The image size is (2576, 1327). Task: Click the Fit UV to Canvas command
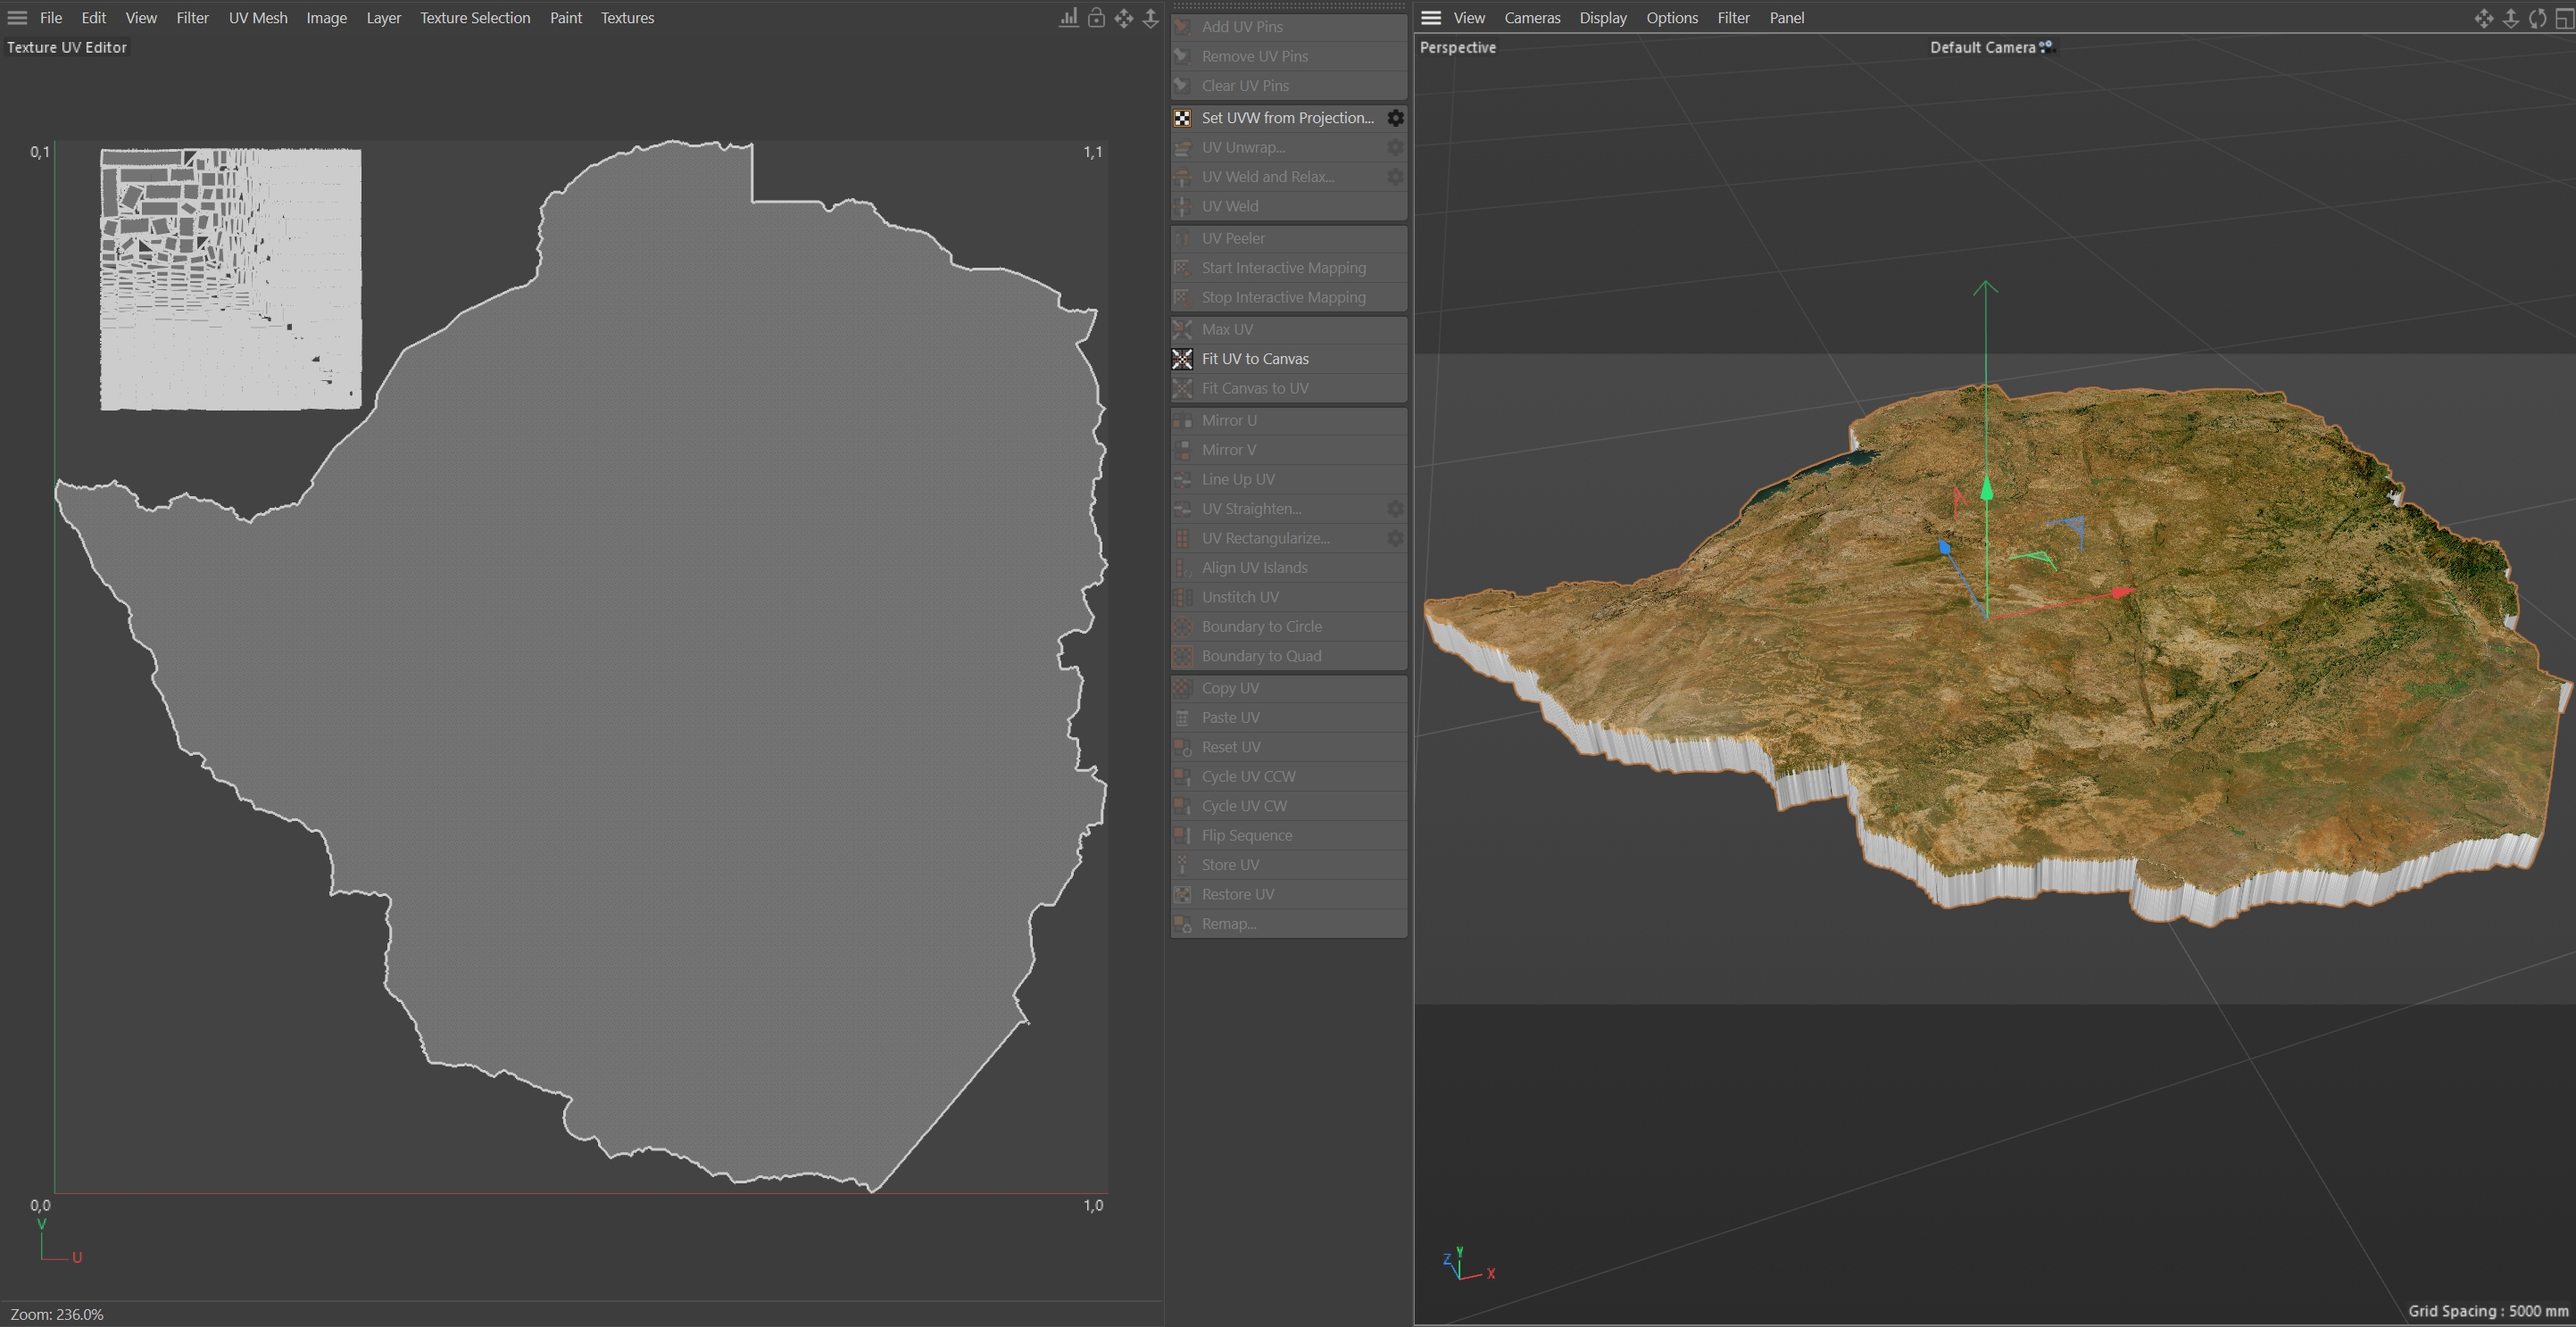(1254, 359)
